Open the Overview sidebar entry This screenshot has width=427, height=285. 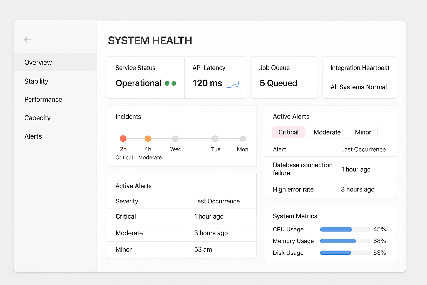(x=38, y=62)
